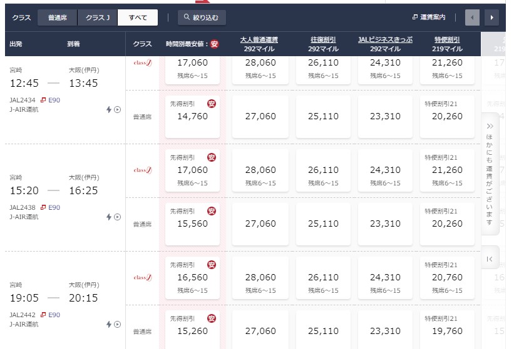Select 24,310 Class J fare for 15:20 flight
Viewport: 514px width, 349px height.
click(385, 170)
